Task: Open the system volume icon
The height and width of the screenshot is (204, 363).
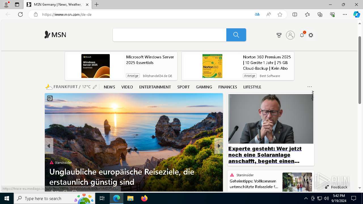Action: tap(326, 198)
